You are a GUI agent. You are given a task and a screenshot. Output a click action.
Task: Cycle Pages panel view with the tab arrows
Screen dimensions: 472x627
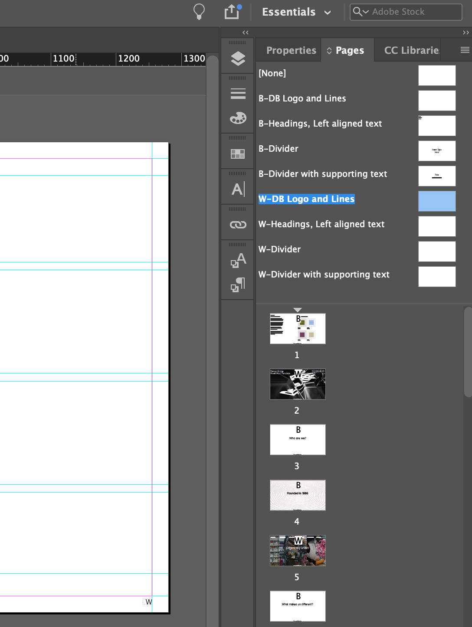coord(329,51)
